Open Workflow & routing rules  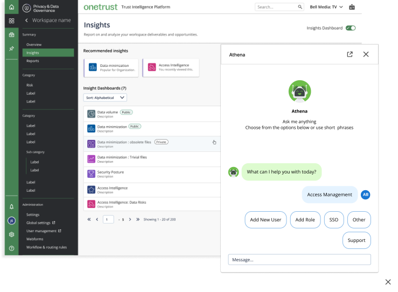(x=46, y=247)
